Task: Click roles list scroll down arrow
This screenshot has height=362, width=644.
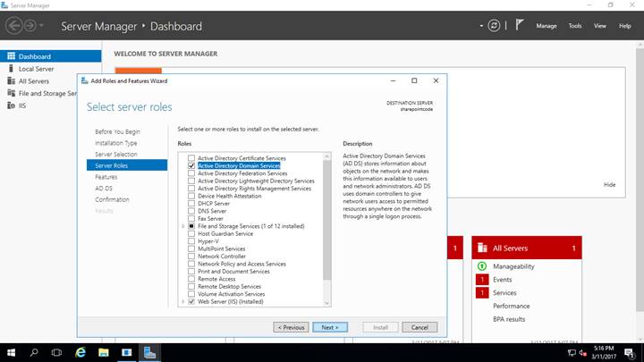Action: coord(327,303)
